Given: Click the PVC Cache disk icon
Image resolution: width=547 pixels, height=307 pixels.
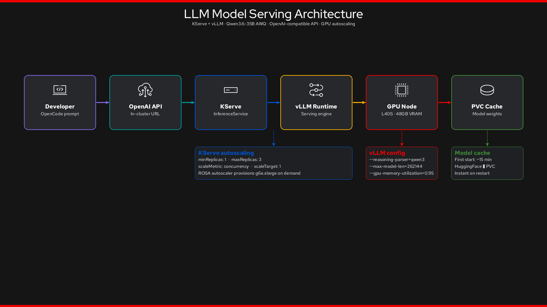Looking at the screenshot, I should [487, 90].
